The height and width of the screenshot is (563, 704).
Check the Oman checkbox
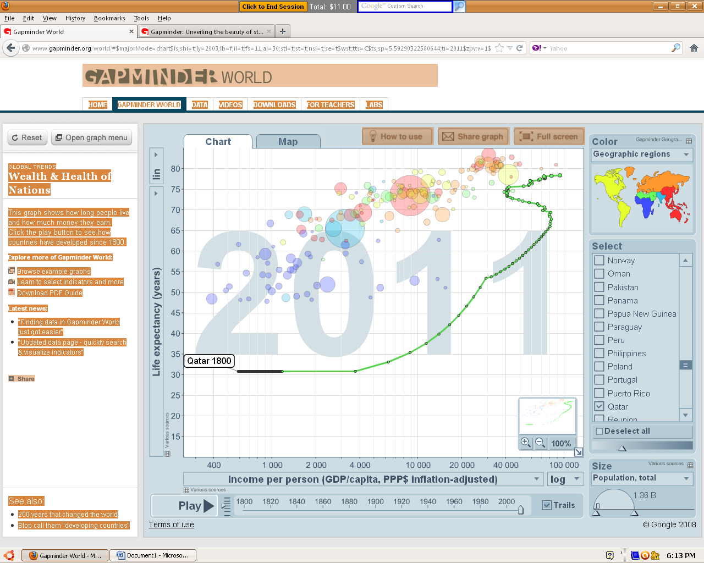[599, 273]
